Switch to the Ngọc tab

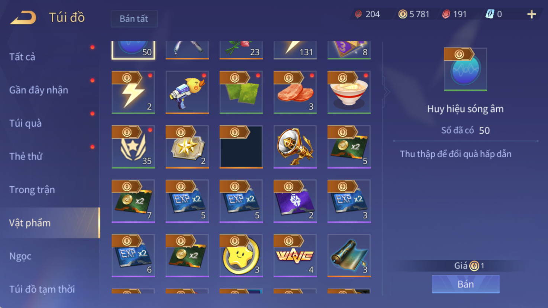tap(20, 256)
